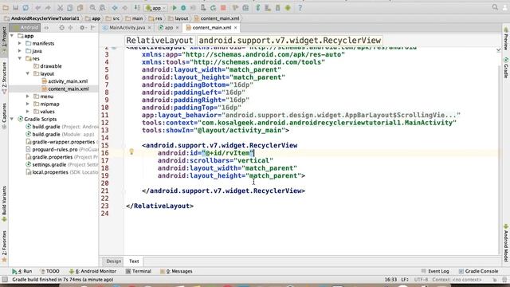
Task: Click the layout breadcrumb folder
Action: pyautogui.click(x=178, y=18)
